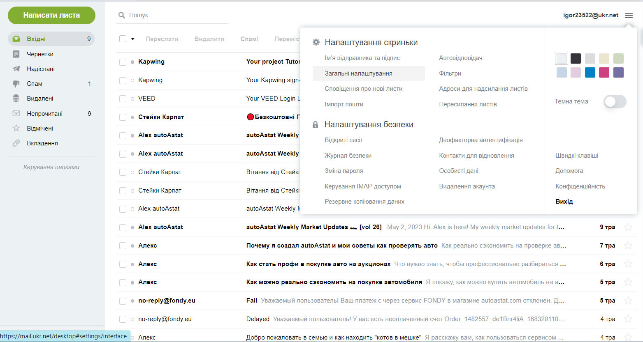Open account menu via igor23522@ukr.net

tap(590, 15)
